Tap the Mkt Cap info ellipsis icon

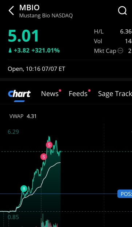point(120,51)
